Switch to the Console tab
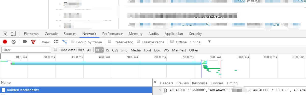 point(51,34)
